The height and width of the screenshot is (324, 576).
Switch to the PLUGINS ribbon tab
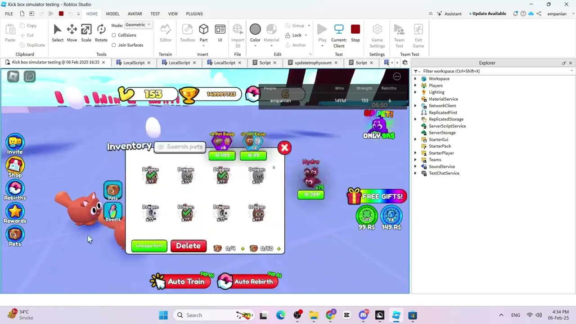click(194, 14)
